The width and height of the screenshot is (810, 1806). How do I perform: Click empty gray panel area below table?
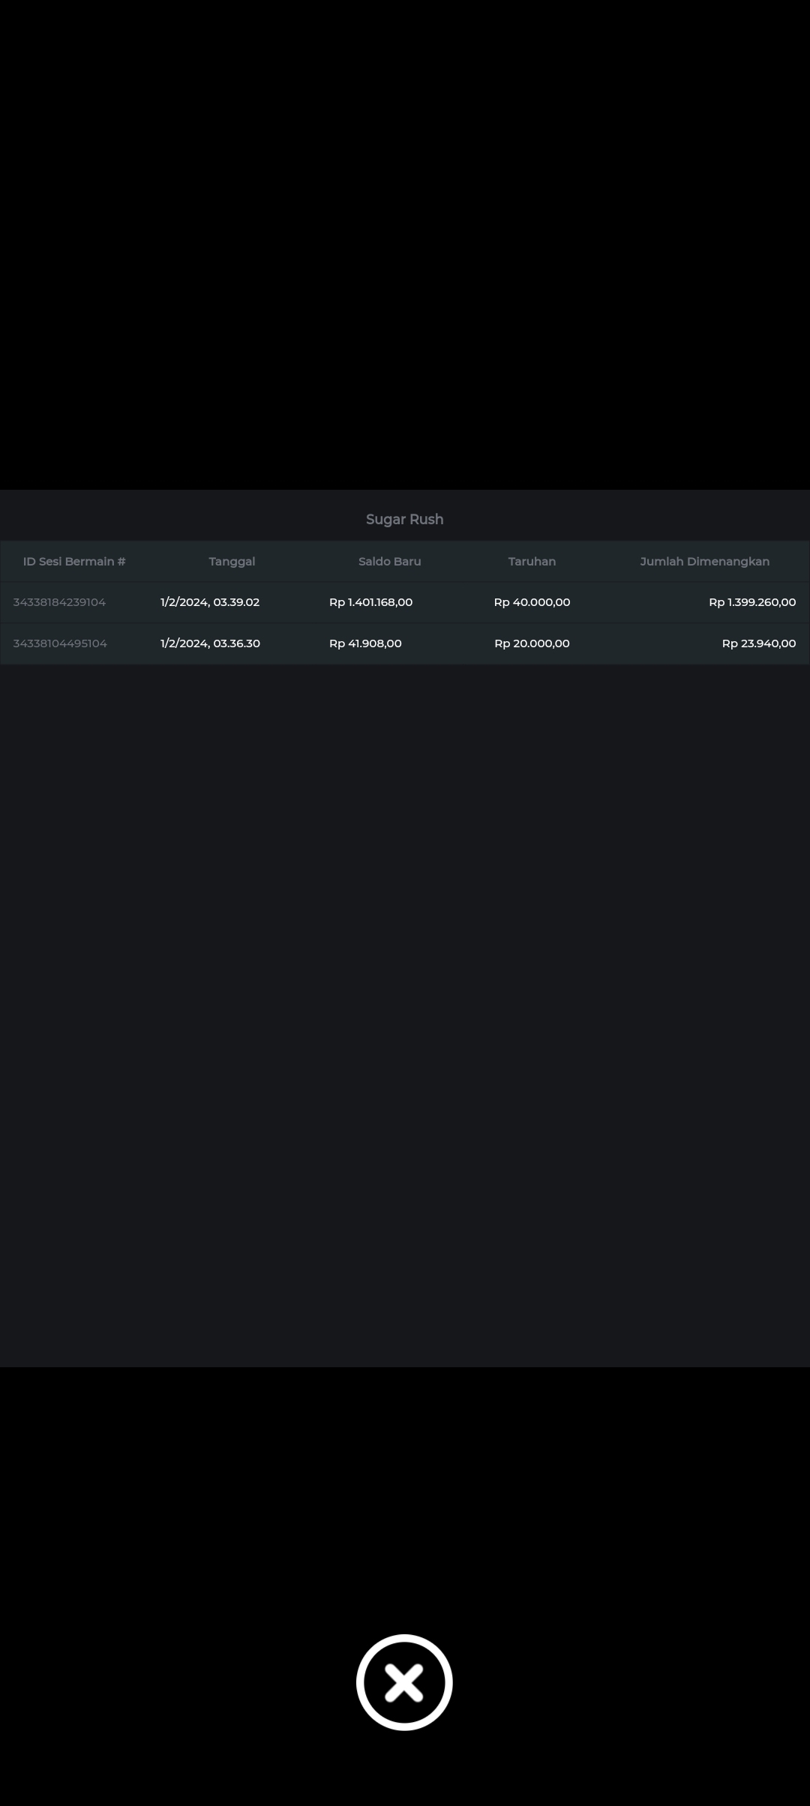click(x=405, y=1012)
